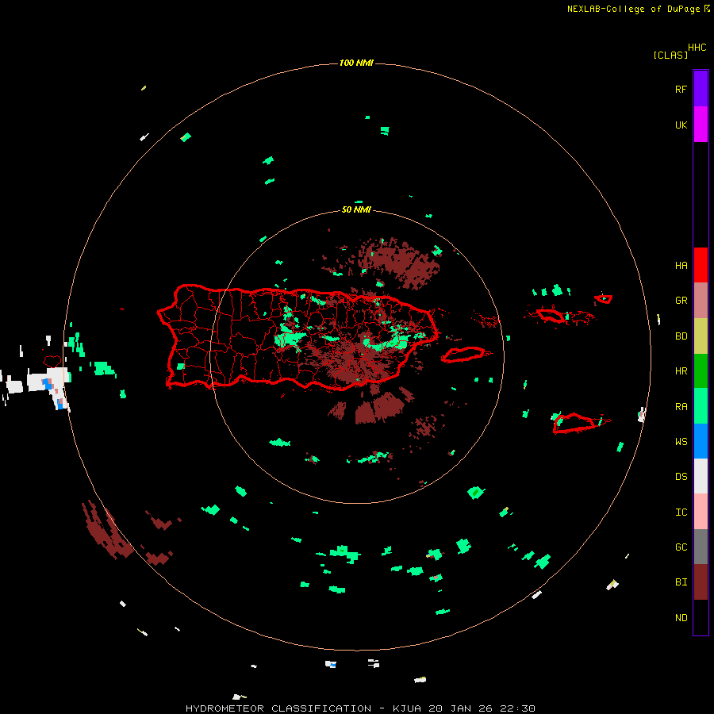The height and width of the screenshot is (714, 714).
Task: Click the "100 NMI" range ring label
Action: coord(356,63)
